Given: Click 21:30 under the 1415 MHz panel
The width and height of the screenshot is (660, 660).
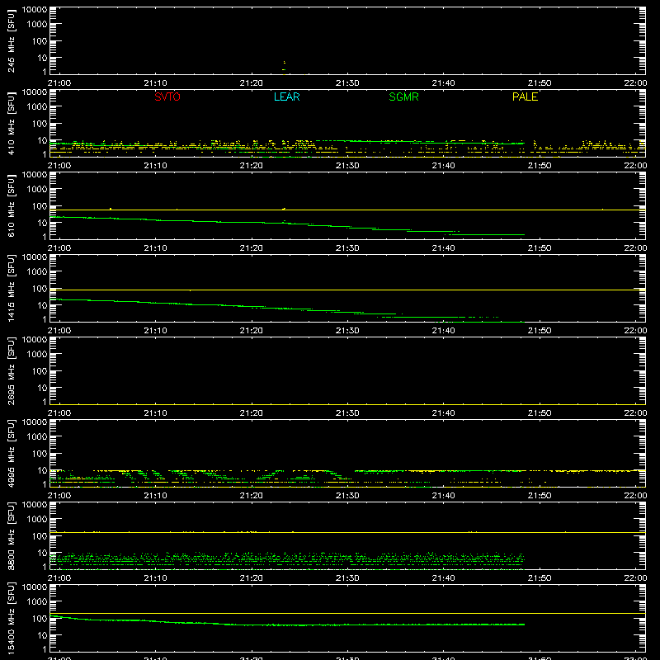Looking at the screenshot, I should coord(347,331).
